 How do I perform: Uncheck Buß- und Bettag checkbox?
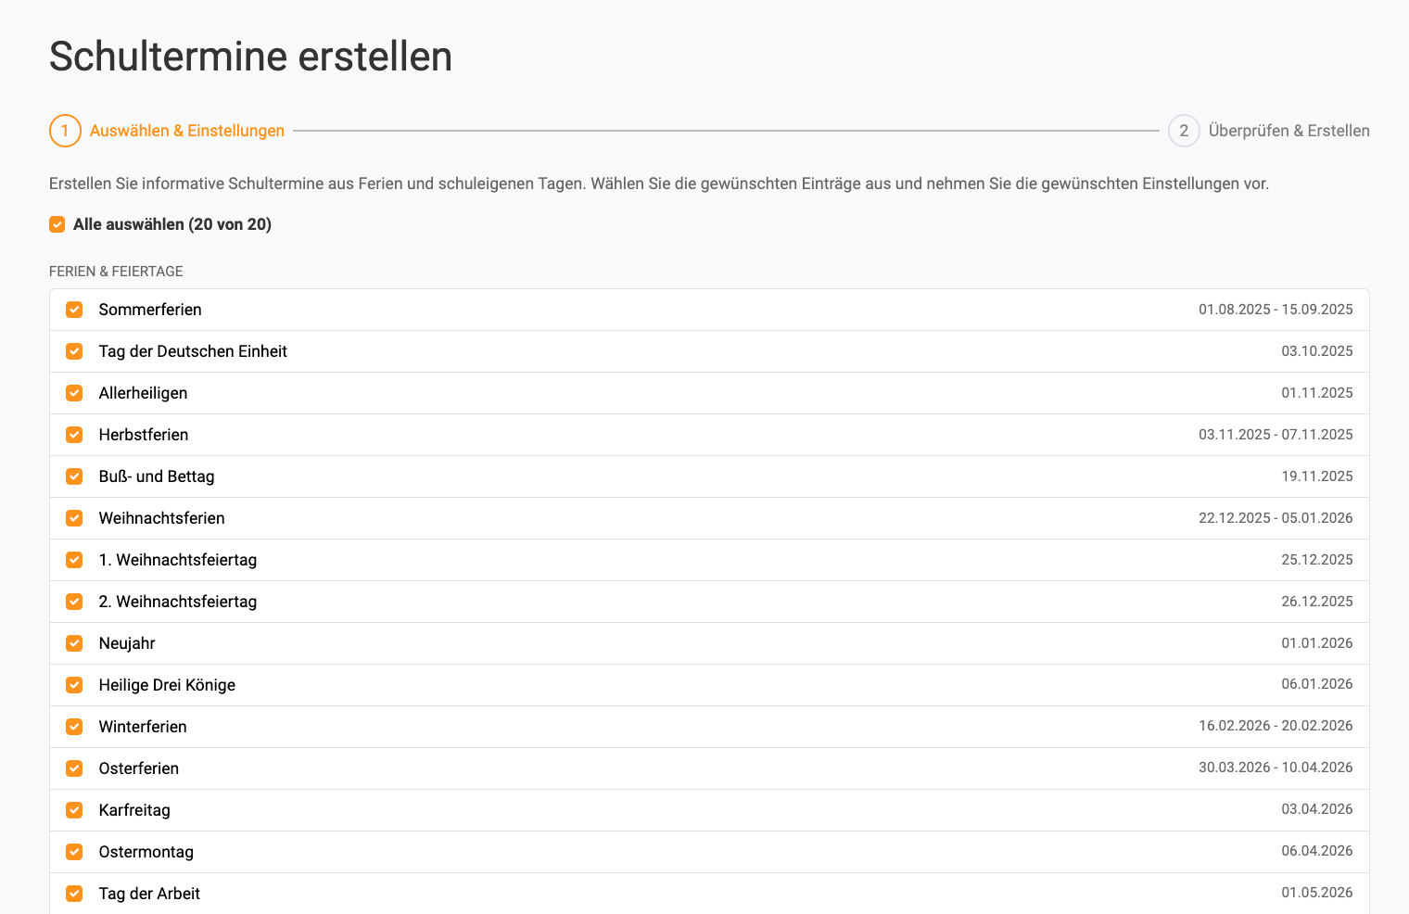pyautogui.click(x=74, y=476)
